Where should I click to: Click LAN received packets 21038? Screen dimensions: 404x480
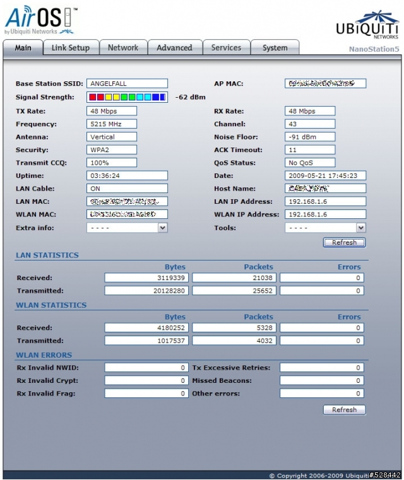coord(234,278)
